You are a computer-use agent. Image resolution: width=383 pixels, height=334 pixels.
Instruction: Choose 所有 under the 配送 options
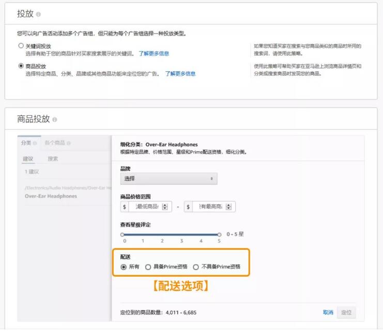(x=124, y=267)
